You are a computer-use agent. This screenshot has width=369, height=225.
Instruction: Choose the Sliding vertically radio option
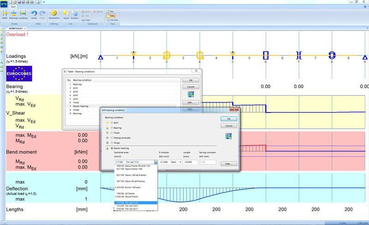tap(112, 138)
